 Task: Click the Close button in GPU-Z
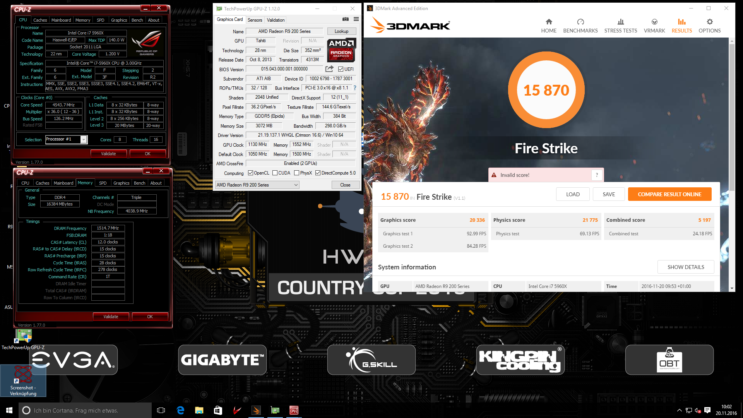(345, 185)
